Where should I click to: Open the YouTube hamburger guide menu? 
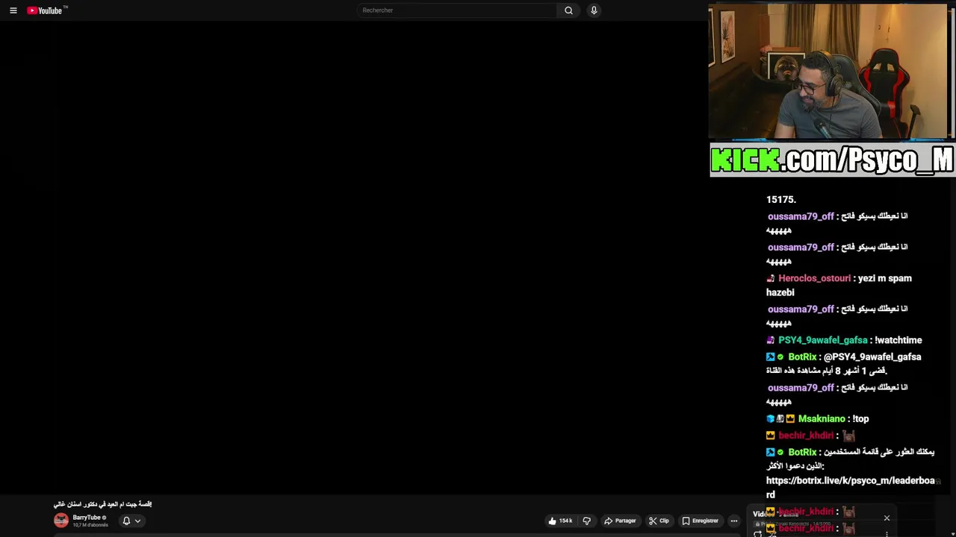click(x=13, y=10)
